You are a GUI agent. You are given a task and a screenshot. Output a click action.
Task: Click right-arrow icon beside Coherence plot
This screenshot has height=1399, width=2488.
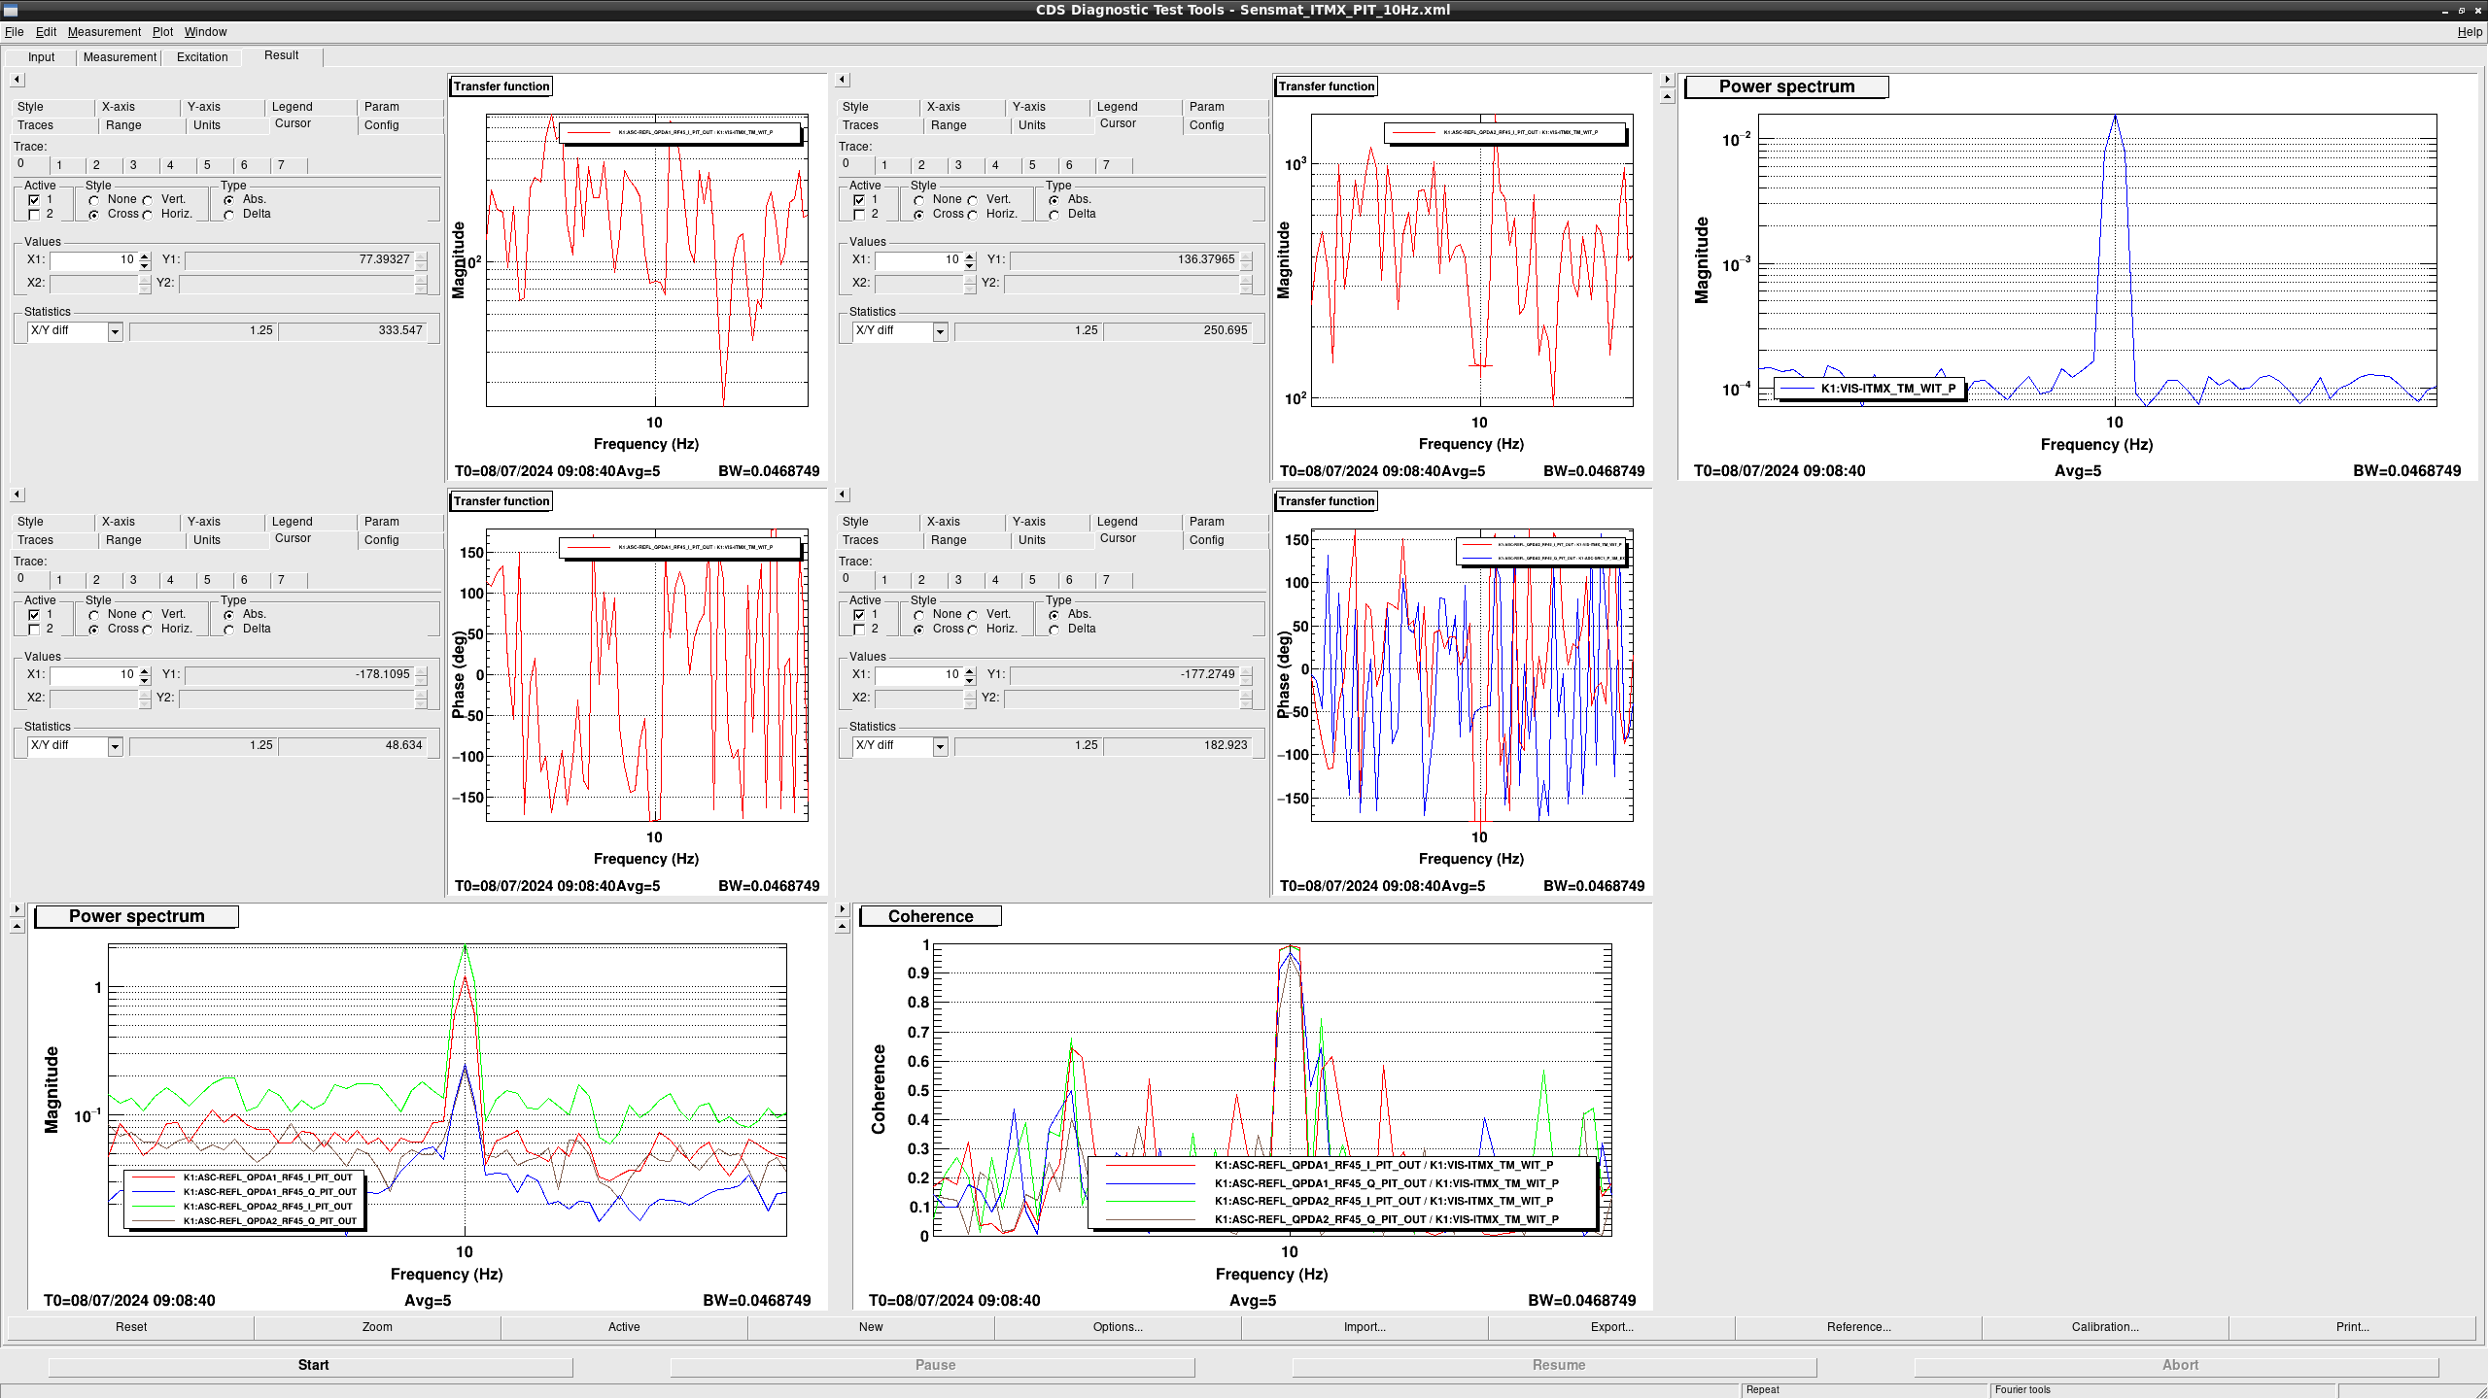coord(843,909)
